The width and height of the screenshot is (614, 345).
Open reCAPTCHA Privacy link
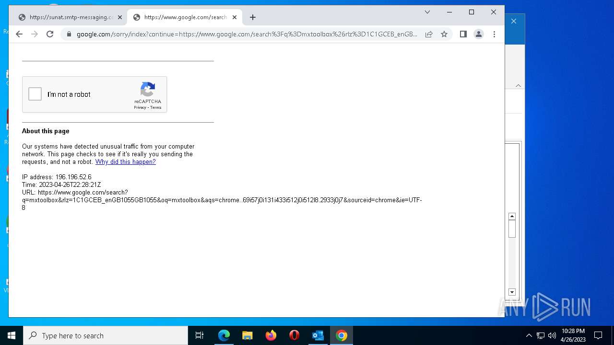point(140,107)
